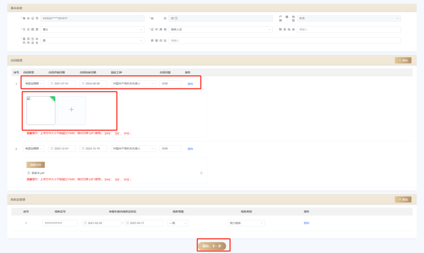Click the 基本信息 section title
424x253 pixels.
point(16,8)
